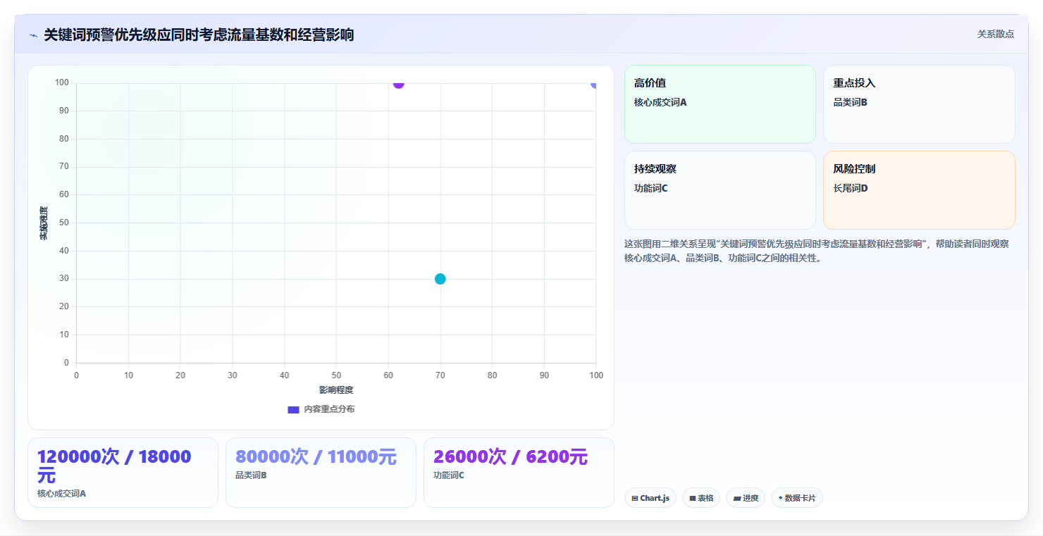The image size is (1043, 536).
Task: Click the 120000次 / 18000元 metric value
Action: [114, 466]
